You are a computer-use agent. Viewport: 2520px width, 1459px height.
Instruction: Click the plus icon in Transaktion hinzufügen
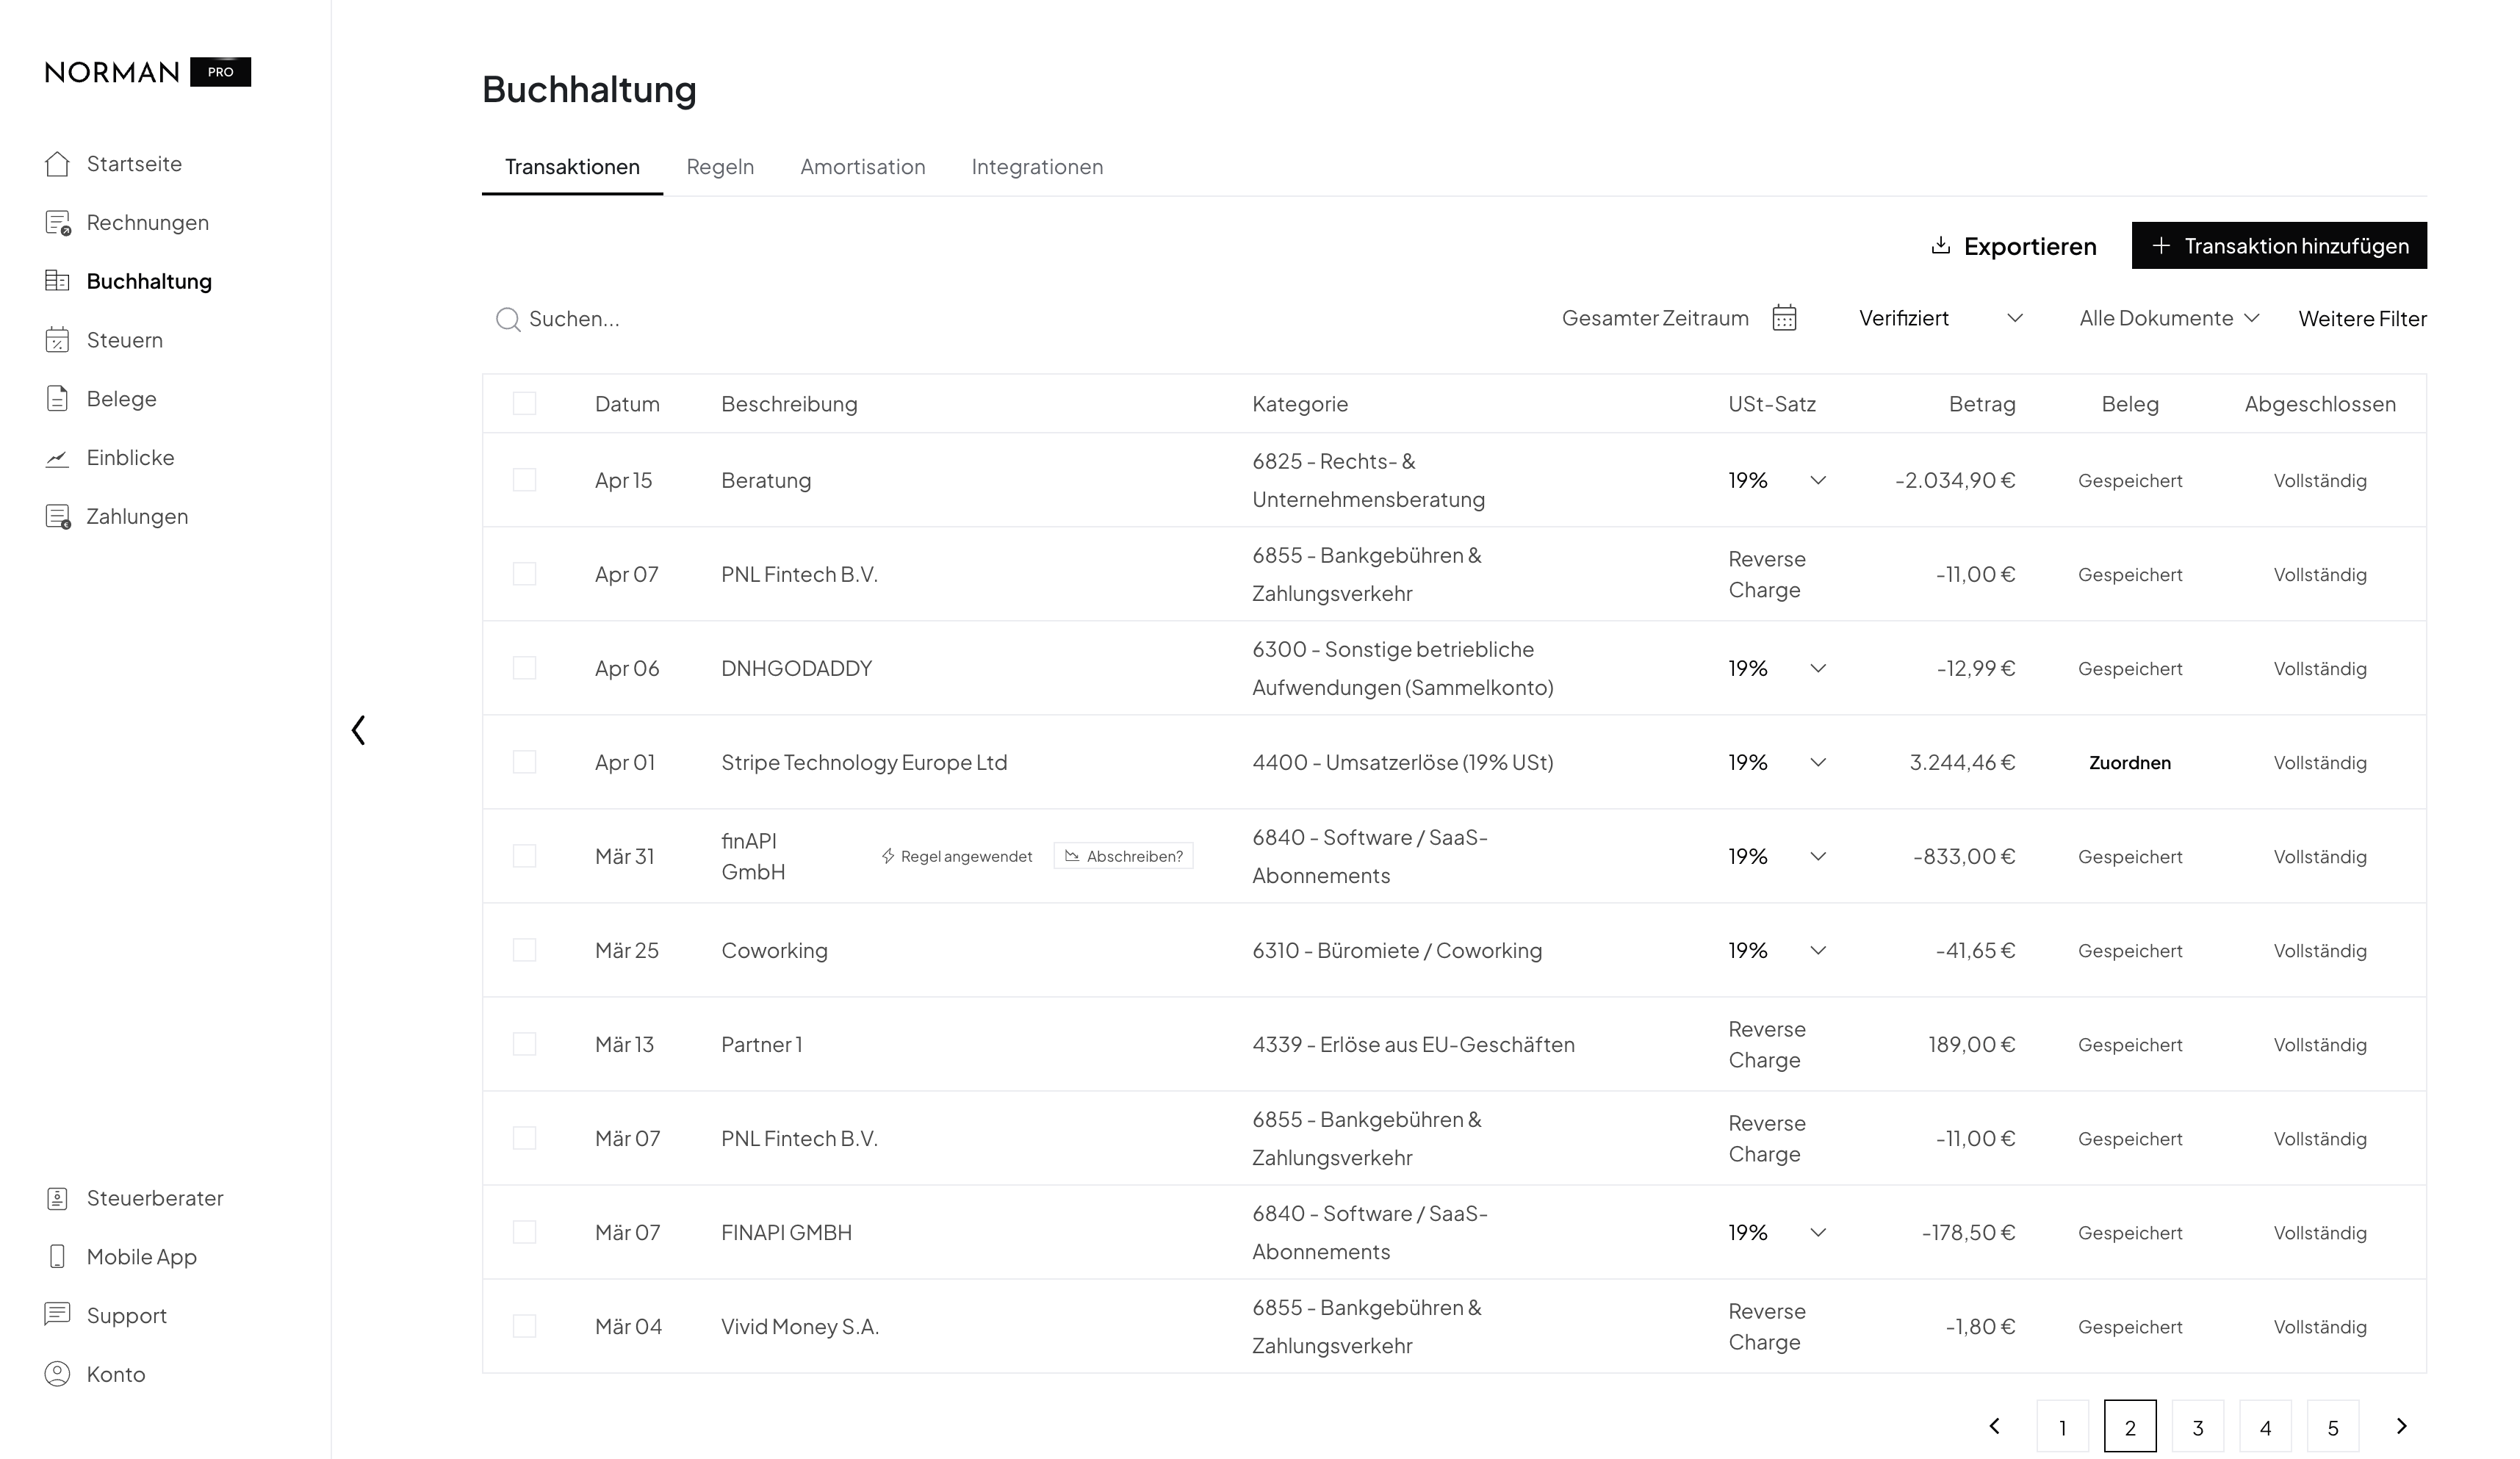coord(2161,246)
